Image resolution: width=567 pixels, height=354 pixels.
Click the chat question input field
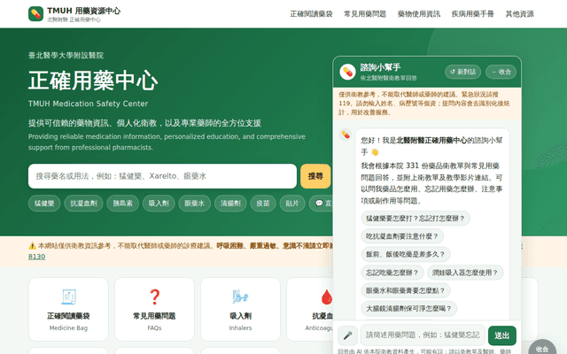click(x=423, y=335)
